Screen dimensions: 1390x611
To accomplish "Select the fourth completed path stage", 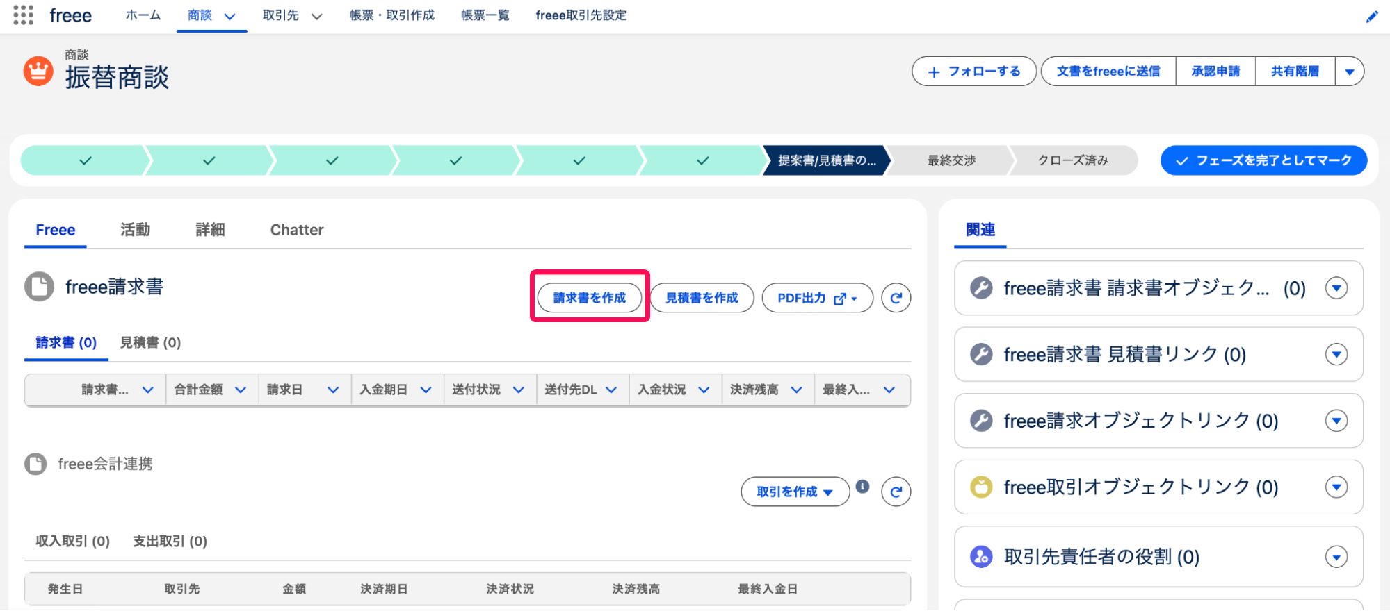I will 455,160.
